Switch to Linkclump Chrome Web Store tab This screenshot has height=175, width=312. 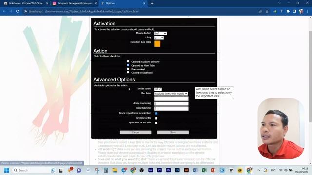[26, 3]
